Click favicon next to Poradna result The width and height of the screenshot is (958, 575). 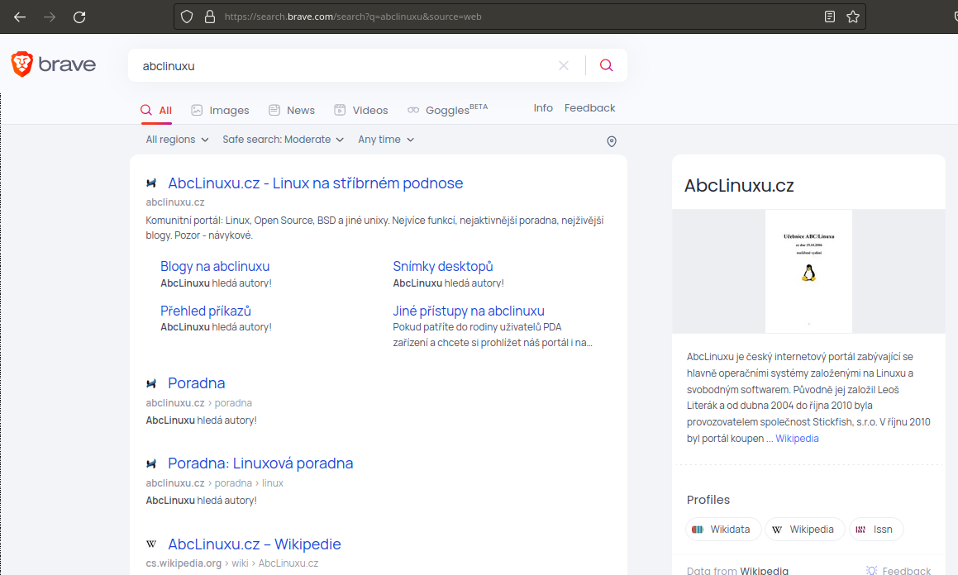(151, 383)
